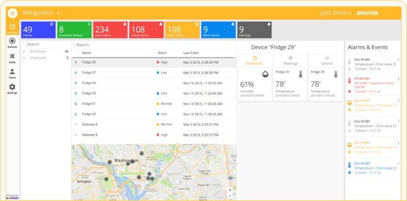Image resolution: width=407 pixels, height=201 pixels.
Task: Select the Gateway 5 row
Action: [154, 135]
